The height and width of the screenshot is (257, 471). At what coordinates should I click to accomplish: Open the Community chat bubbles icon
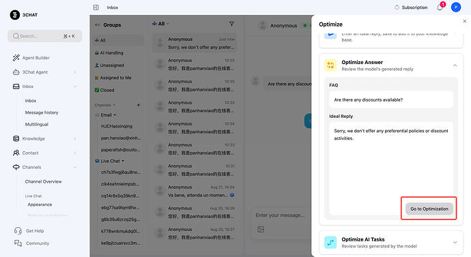pyautogui.click(x=18, y=243)
